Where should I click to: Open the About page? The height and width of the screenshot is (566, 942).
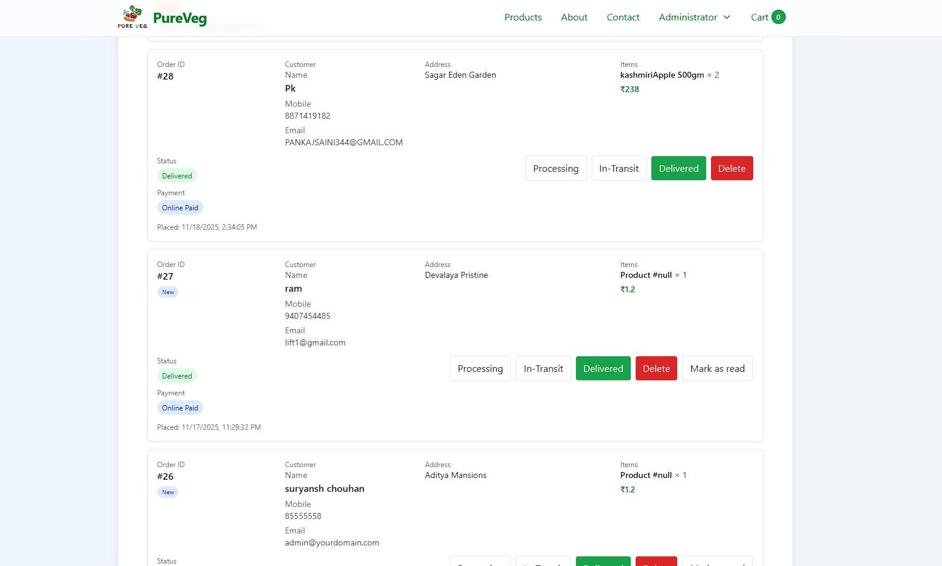tap(574, 17)
